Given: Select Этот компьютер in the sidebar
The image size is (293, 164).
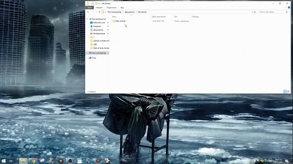Looking at the screenshot, I should pyautogui.click(x=98, y=53).
